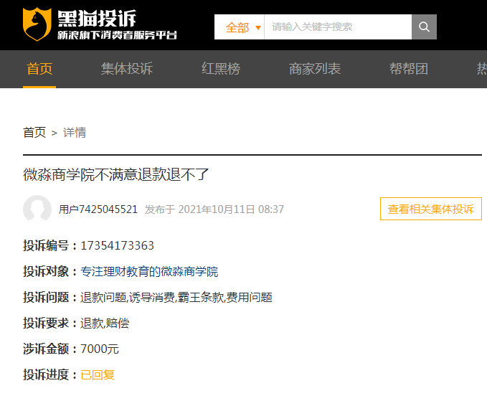Open the 专注理财教育的微淼商学院 merchant link
This screenshot has width=487, height=406.
click(x=149, y=271)
